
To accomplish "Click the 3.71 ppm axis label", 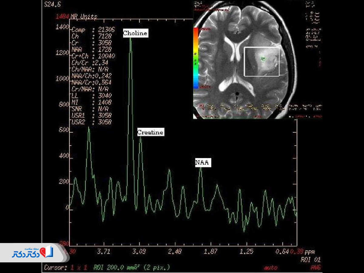I will pyautogui.click(x=103, y=251).
